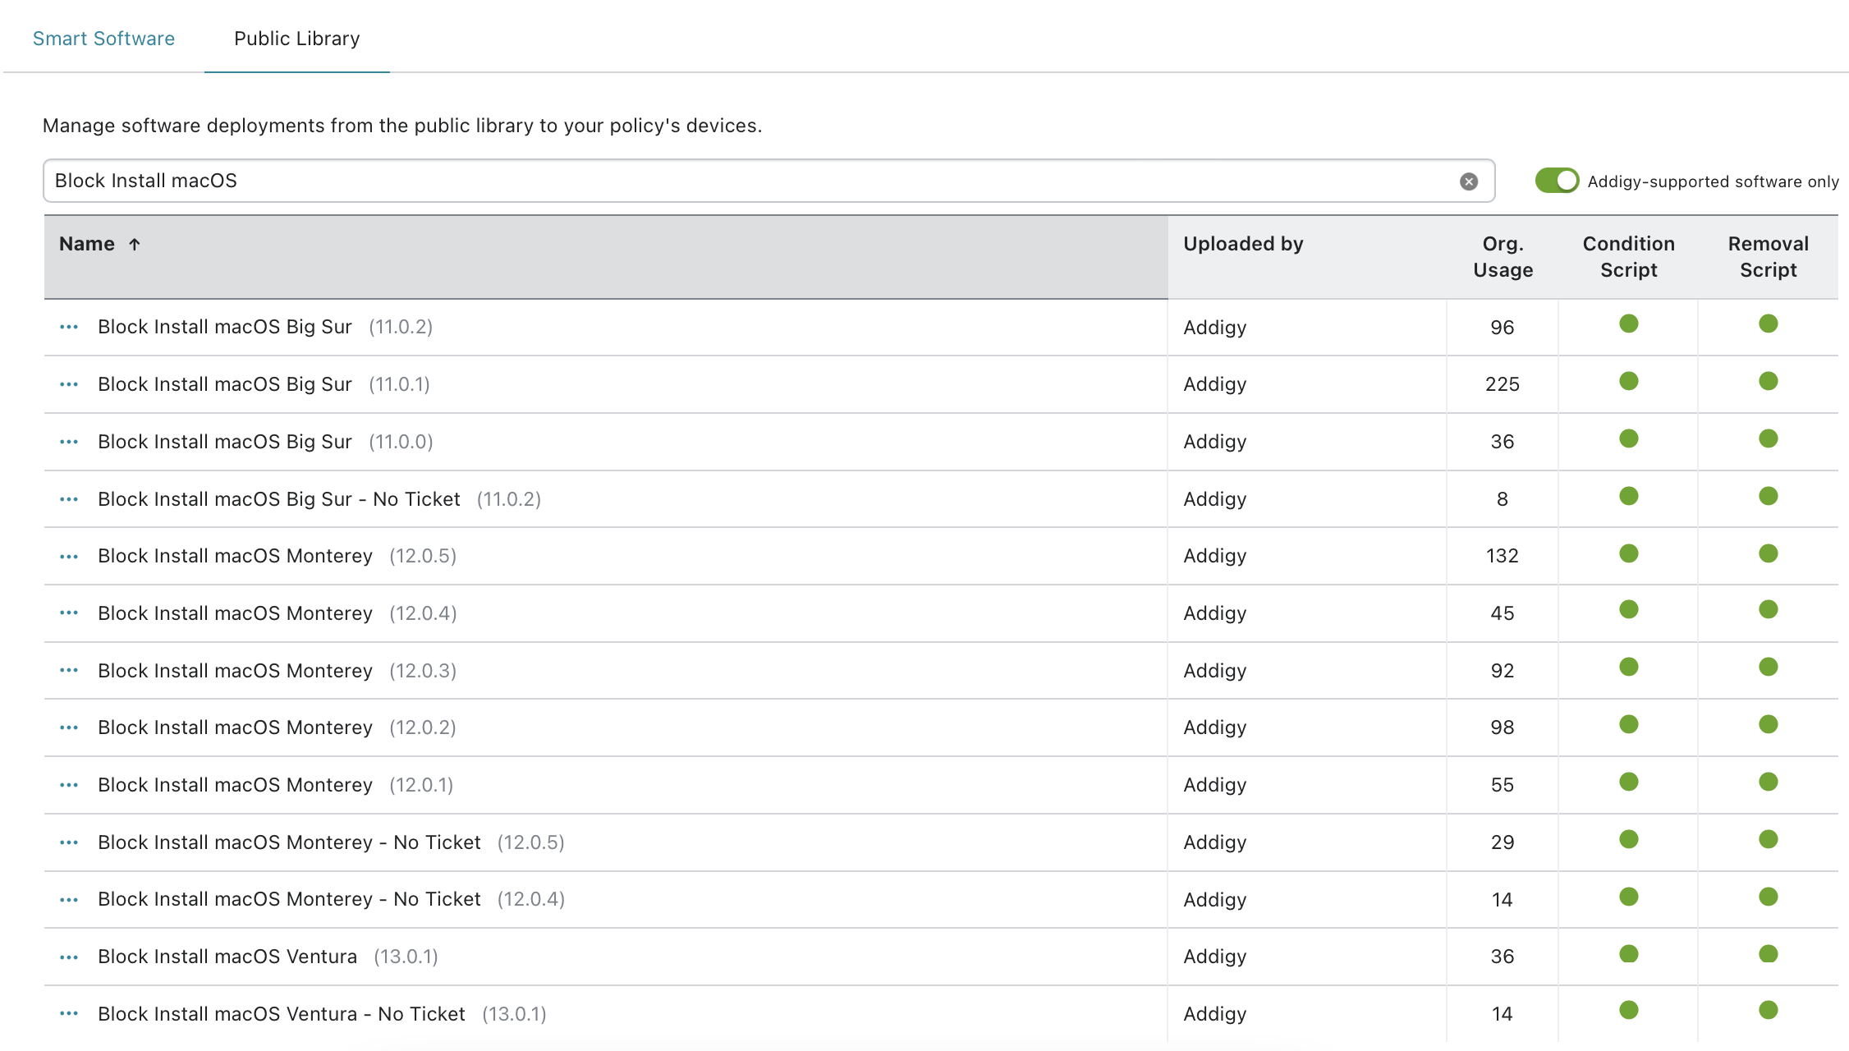1849x1051 pixels.
Task: Select Block Install macOS Monterey (12.0.3) name
Action: (235, 671)
